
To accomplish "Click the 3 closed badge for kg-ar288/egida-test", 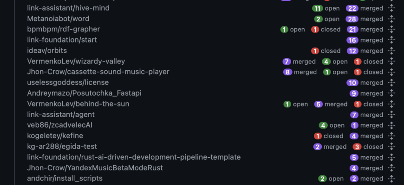I will pyautogui.click(x=367, y=147).
